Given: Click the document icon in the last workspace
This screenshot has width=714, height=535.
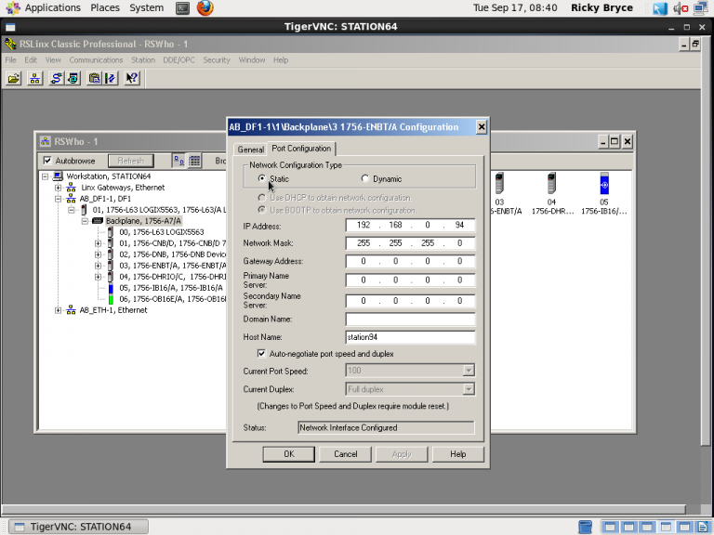Looking at the screenshot, I should [702, 527].
